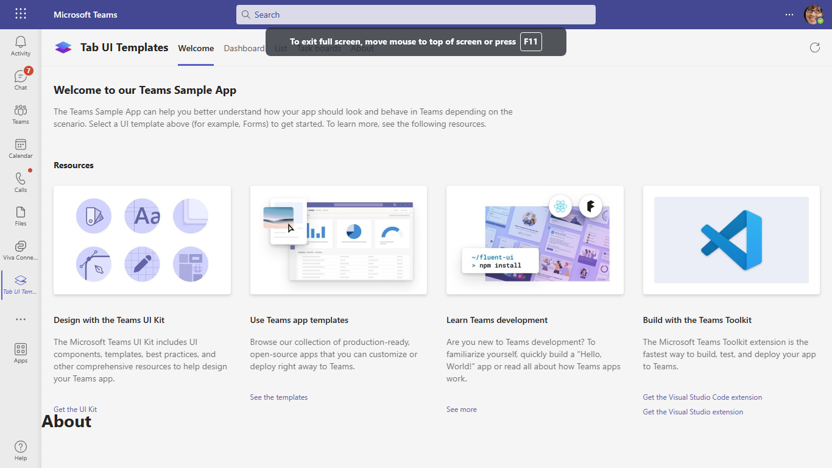Open the Apps panel
832x468 pixels.
coord(20,352)
